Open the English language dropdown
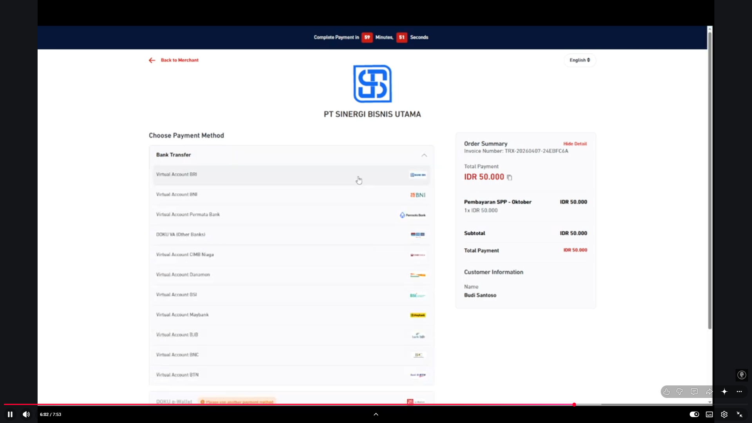The width and height of the screenshot is (752, 423). 580,60
